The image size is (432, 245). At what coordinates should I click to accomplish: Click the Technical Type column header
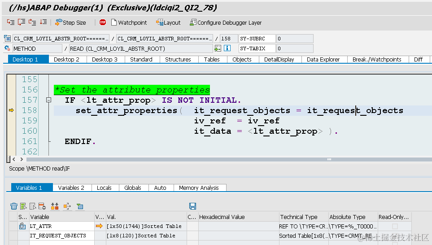point(304,217)
